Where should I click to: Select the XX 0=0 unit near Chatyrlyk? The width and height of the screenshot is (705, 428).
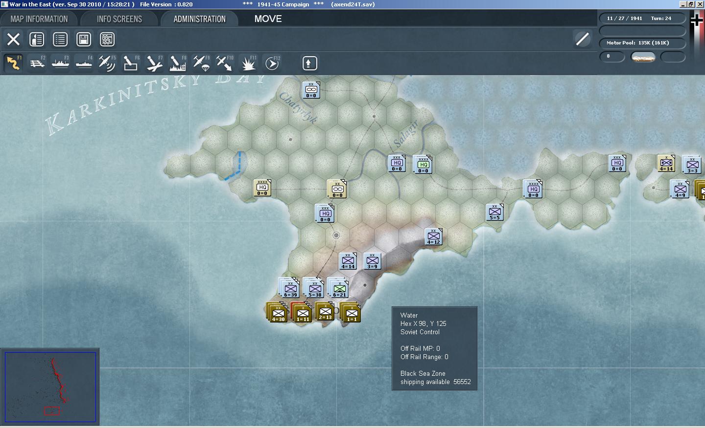coord(311,90)
